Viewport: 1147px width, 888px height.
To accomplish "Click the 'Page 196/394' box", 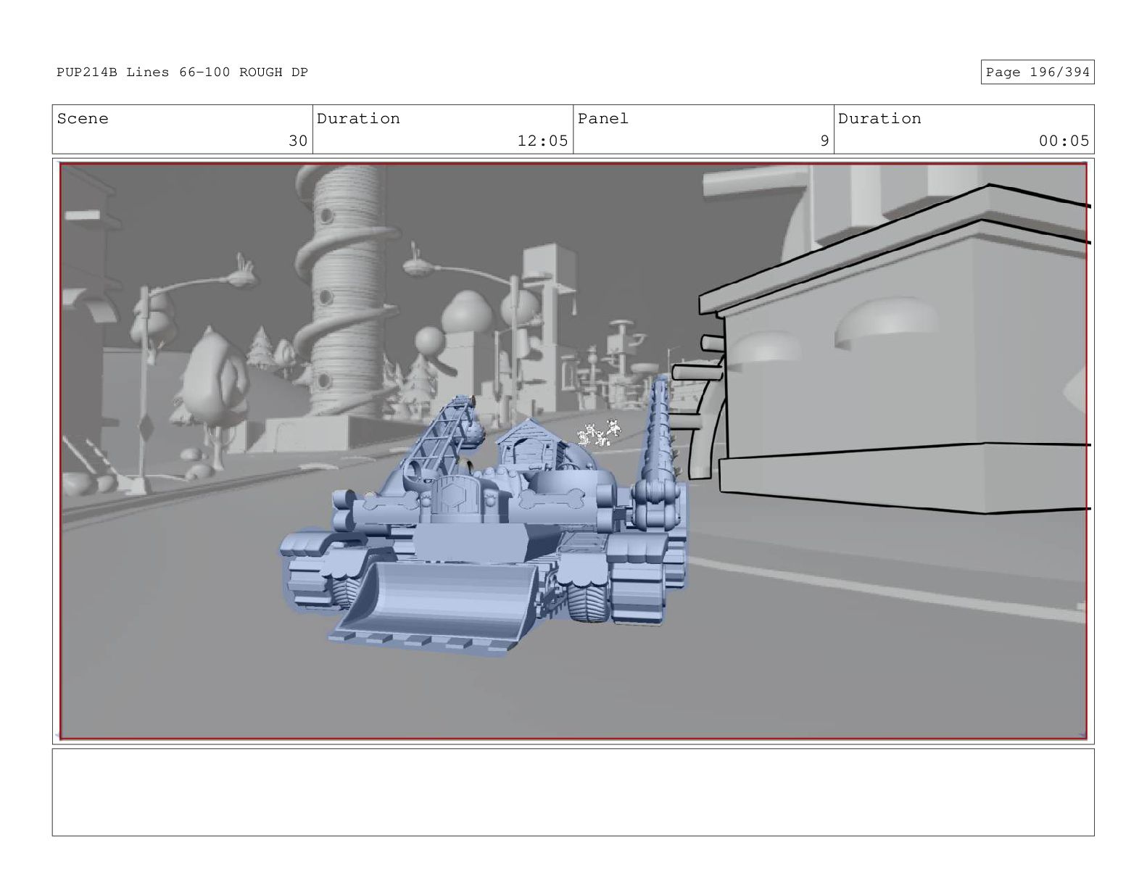I will pyautogui.click(x=1038, y=72).
